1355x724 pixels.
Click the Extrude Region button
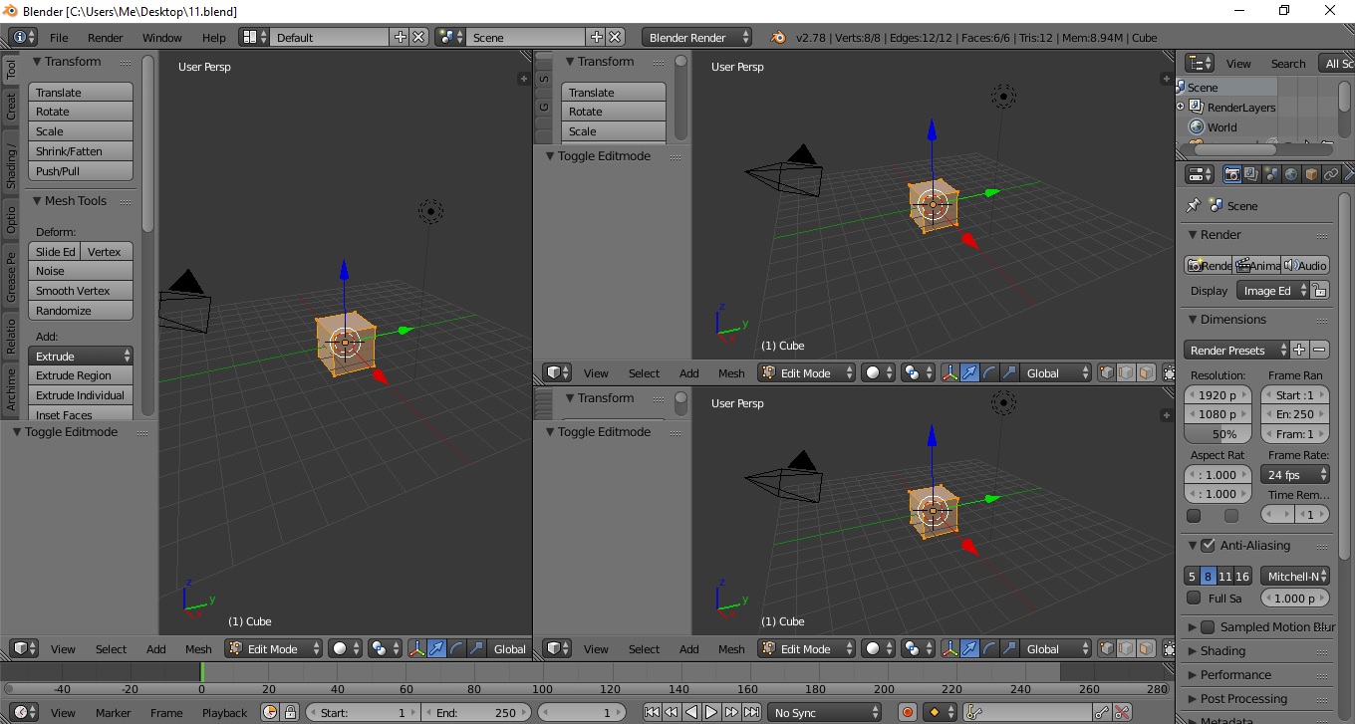(x=81, y=374)
